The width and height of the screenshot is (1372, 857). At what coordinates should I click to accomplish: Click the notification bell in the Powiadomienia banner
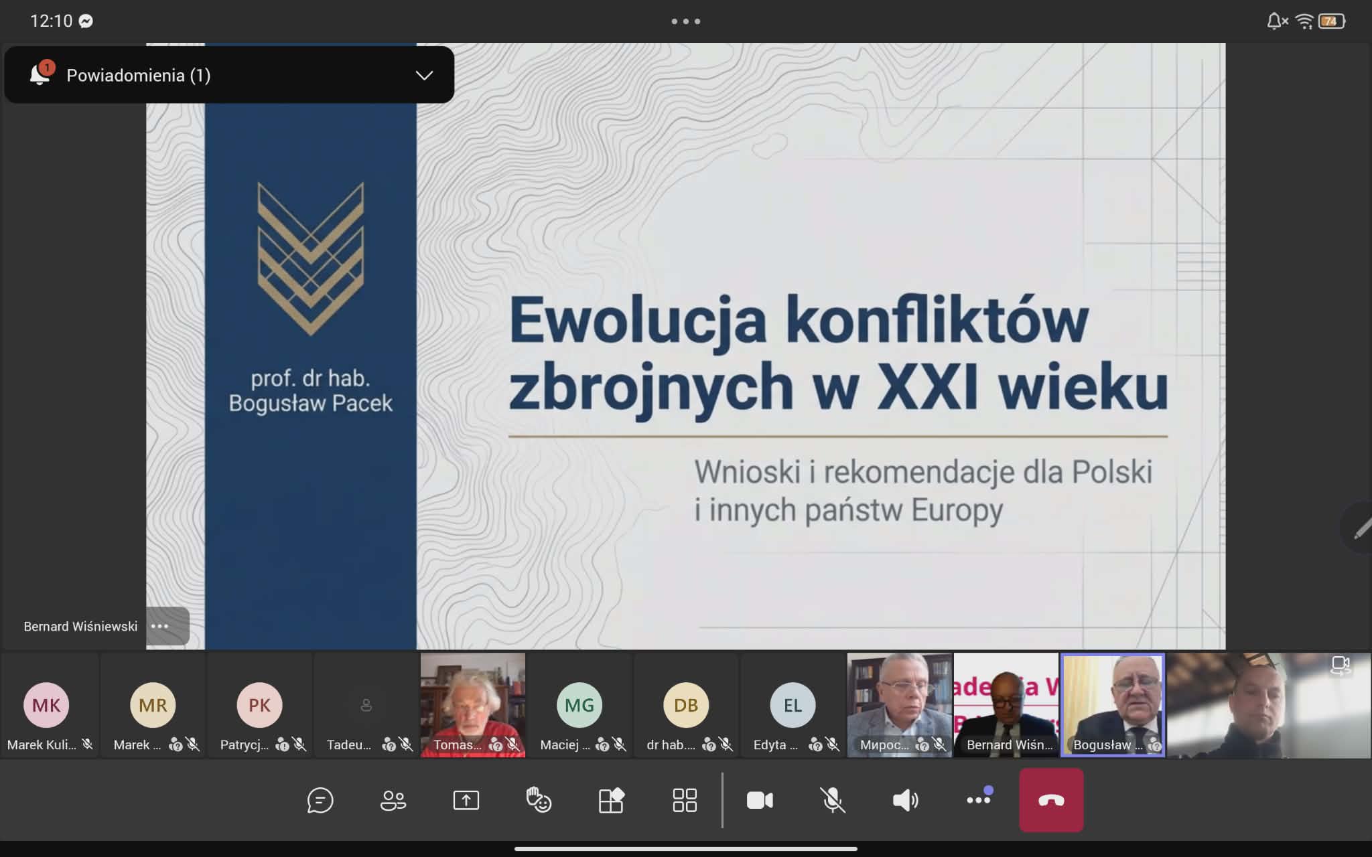pos(38,74)
